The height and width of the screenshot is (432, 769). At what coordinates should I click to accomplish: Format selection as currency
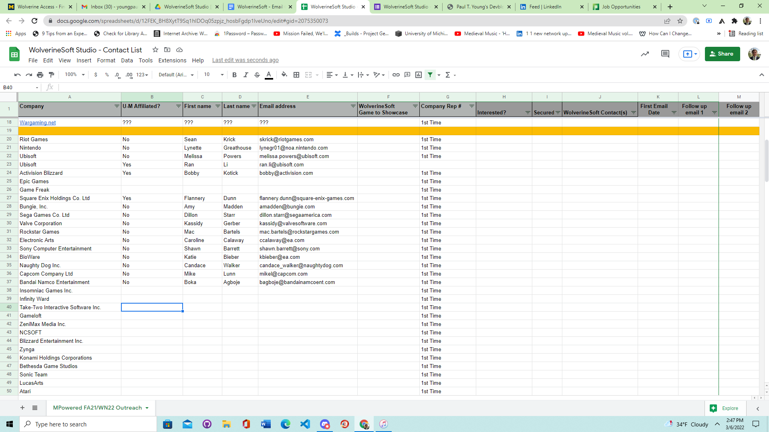coord(96,75)
